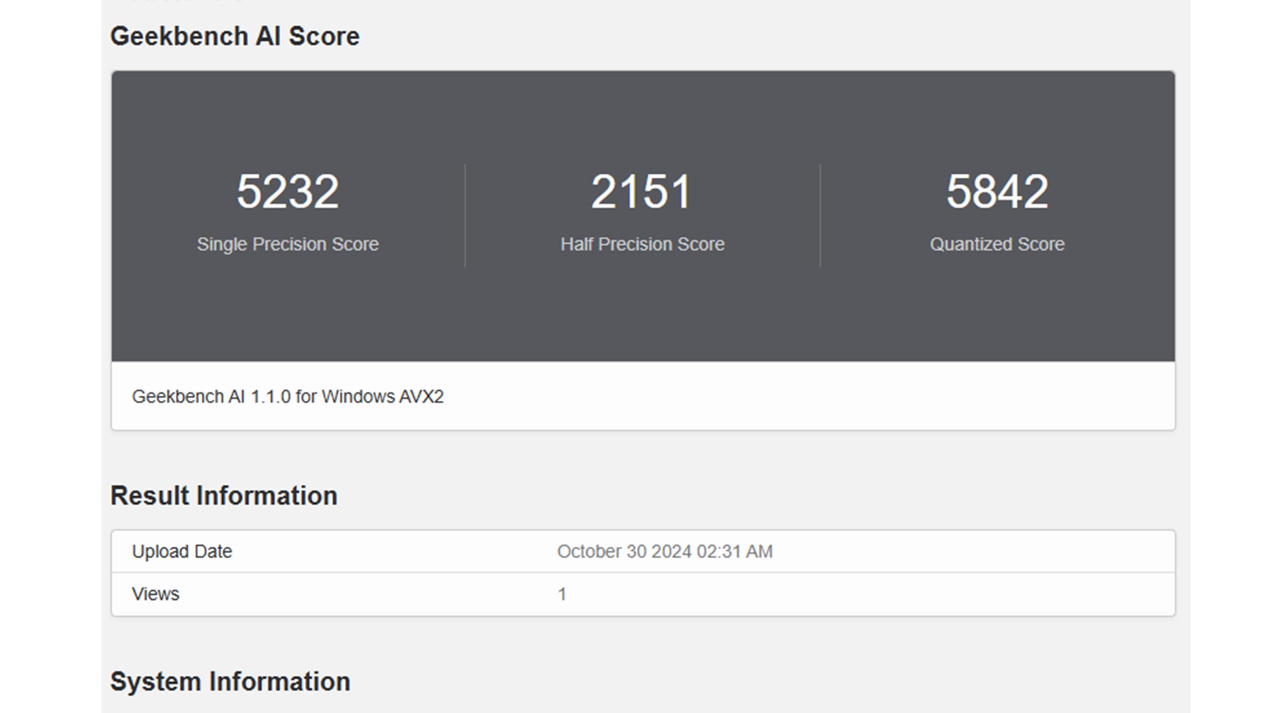The width and height of the screenshot is (1284, 713).
Task: Click the Half Precision Score label
Action: (x=642, y=244)
